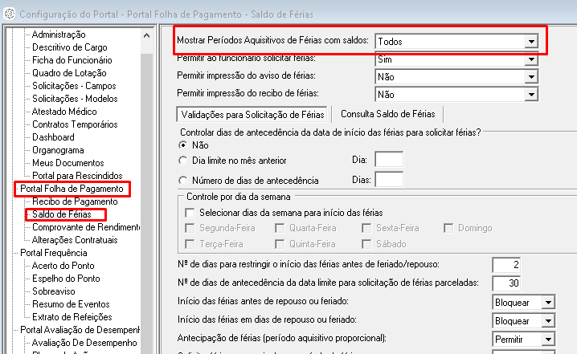Image resolution: width=577 pixels, height=354 pixels.
Task: Click the gear icon in the title bar
Action: (x=9, y=14)
